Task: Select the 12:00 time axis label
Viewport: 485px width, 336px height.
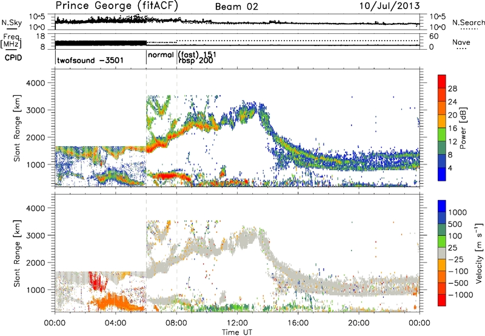Action: tap(237, 323)
